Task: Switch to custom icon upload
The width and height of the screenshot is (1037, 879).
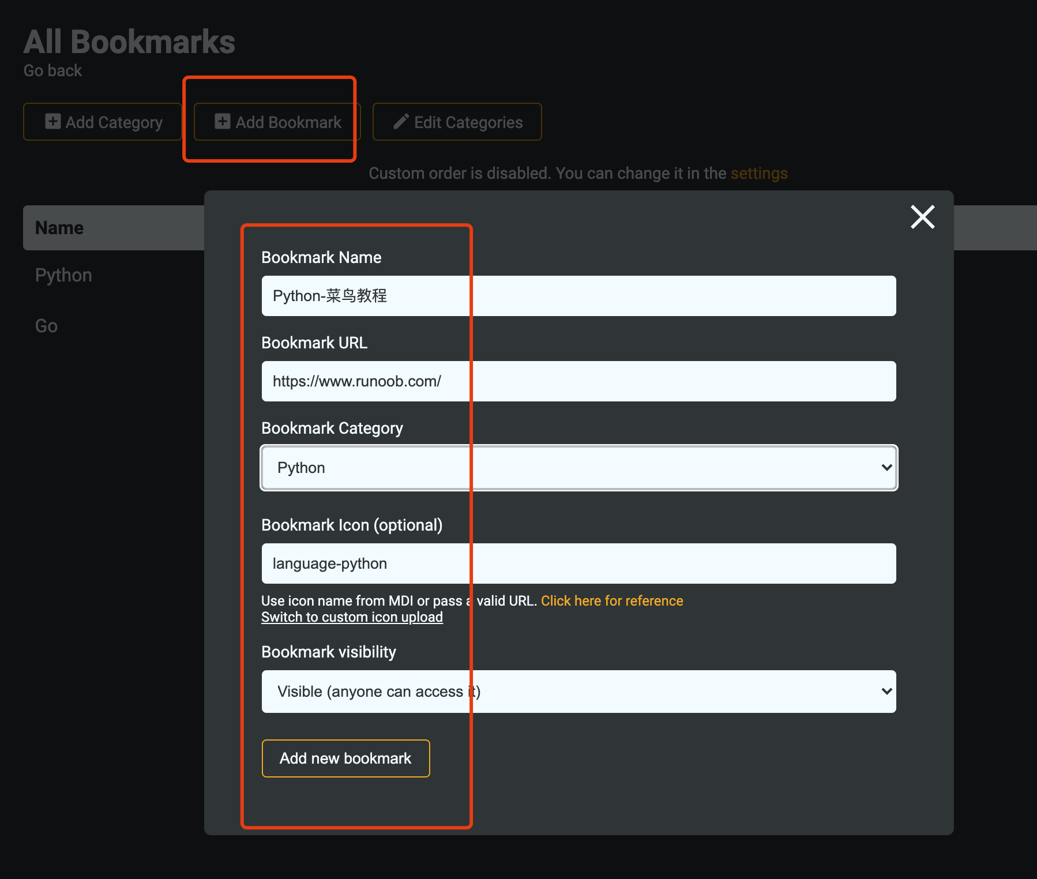Action: click(x=352, y=617)
